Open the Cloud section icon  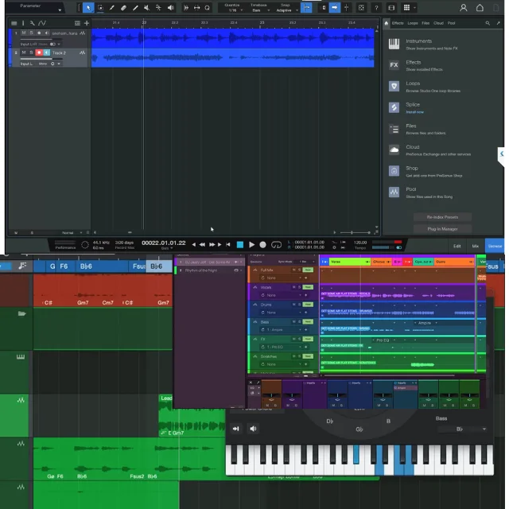click(x=394, y=150)
